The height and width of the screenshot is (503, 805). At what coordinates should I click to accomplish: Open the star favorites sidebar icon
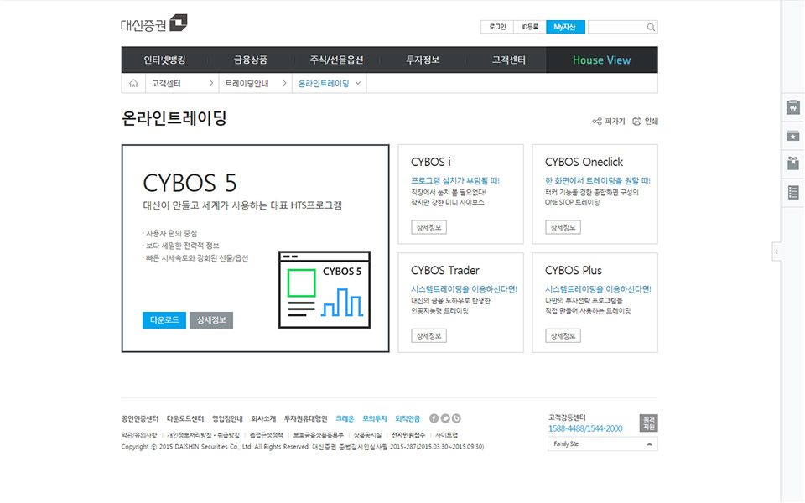pos(793,136)
